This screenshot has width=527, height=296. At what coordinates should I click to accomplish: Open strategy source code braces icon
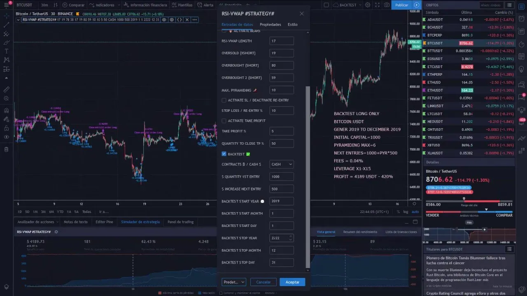(x=179, y=19)
